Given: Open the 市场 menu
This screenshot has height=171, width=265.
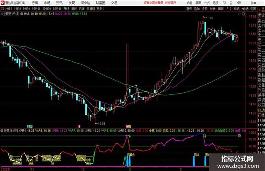Looking at the screenshot, I should 47,3.
